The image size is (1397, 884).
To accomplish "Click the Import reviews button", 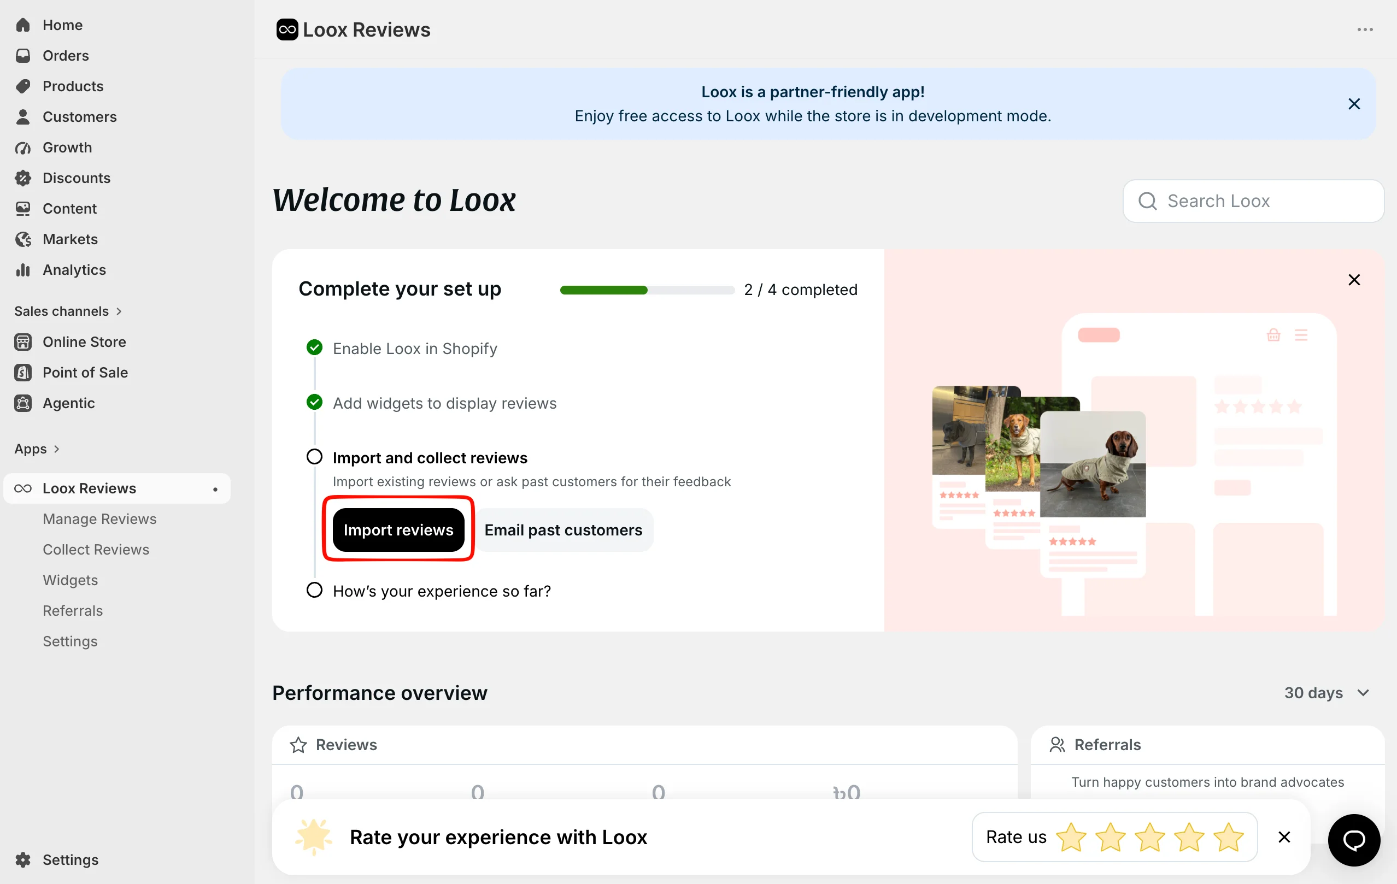I will (x=398, y=529).
